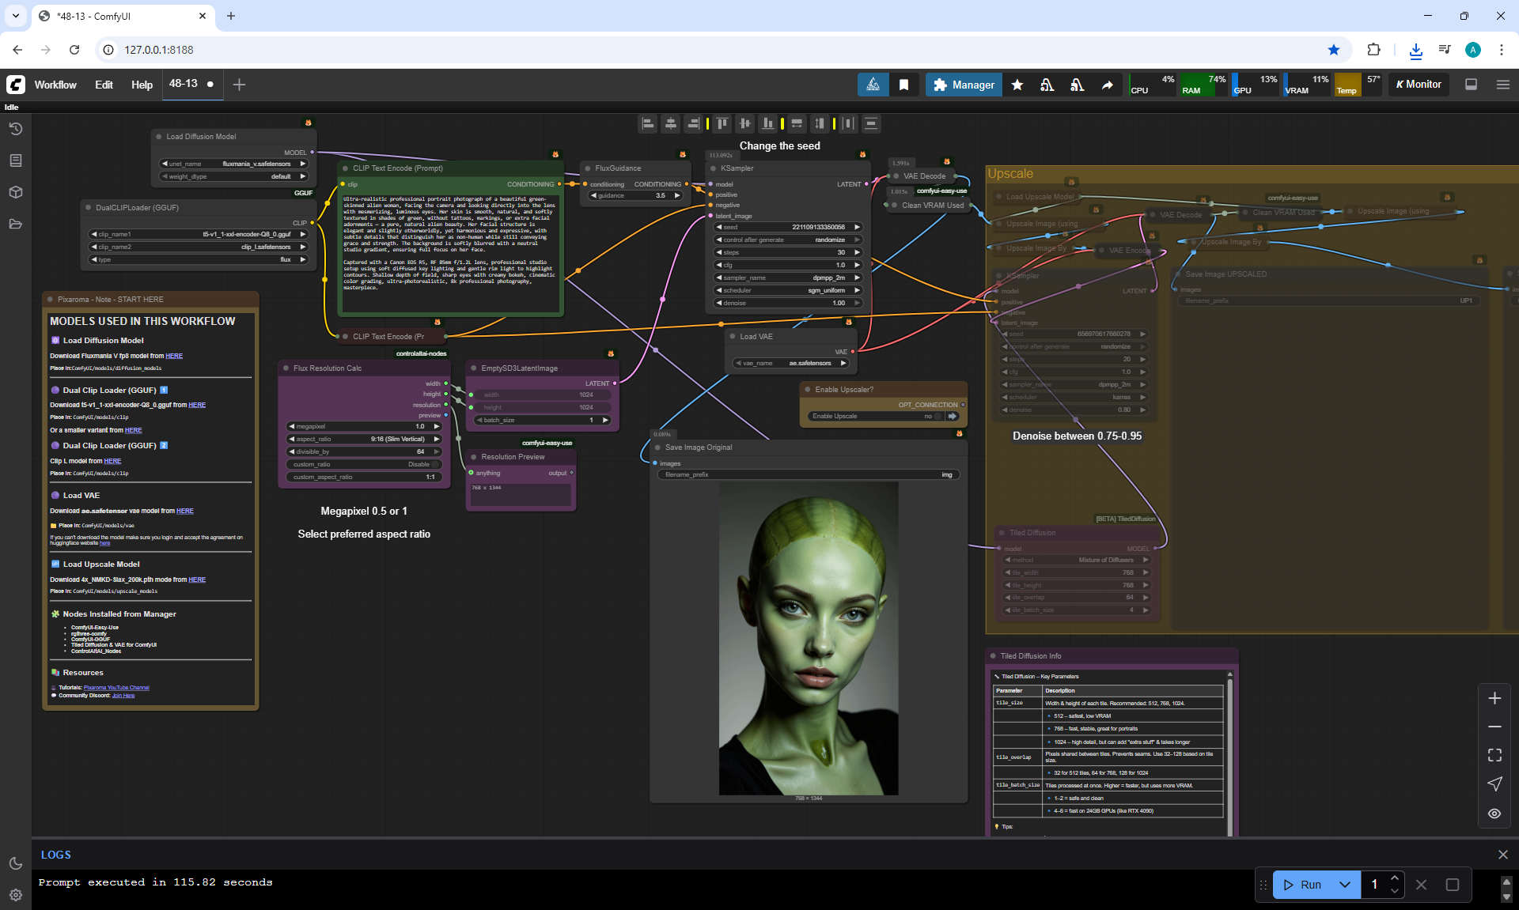Viewport: 1519px width, 910px height.
Task: Click the fit view icon
Action: pos(1494,755)
